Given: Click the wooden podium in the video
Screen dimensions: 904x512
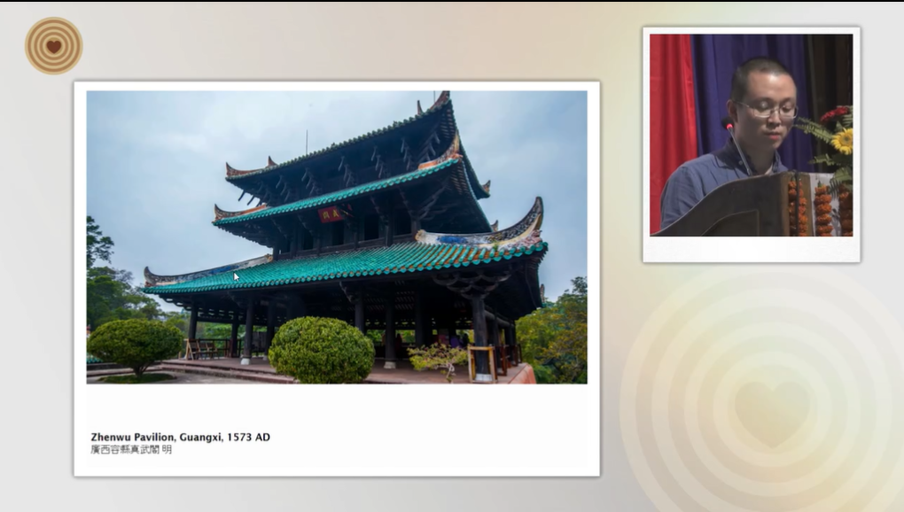Looking at the screenshot, I should click(736, 210).
